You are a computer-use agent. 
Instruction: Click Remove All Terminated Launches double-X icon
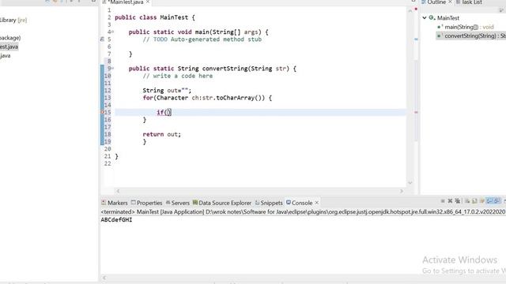click(458, 201)
